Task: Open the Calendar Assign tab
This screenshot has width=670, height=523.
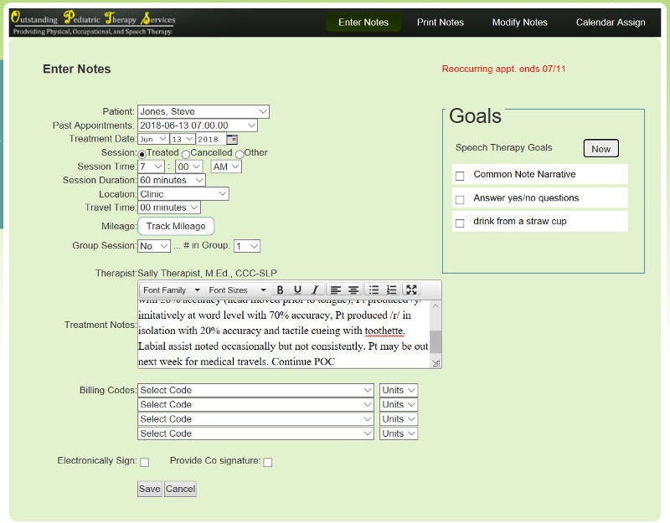Action: (x=611, y=23)
